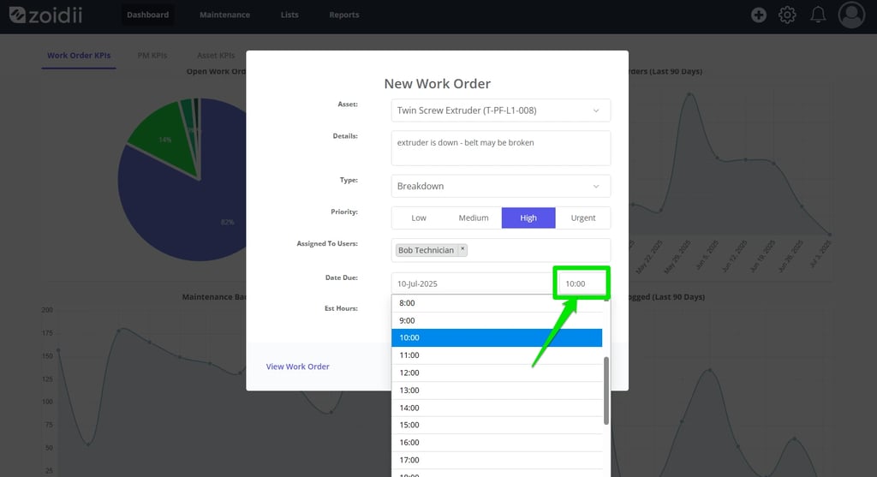Choose 15:00 in the time list
Screen dimensions: 877x477
497,425
